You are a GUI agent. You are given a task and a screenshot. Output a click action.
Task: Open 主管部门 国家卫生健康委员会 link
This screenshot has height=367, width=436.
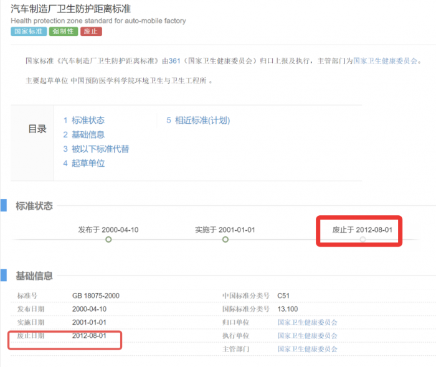307,349
